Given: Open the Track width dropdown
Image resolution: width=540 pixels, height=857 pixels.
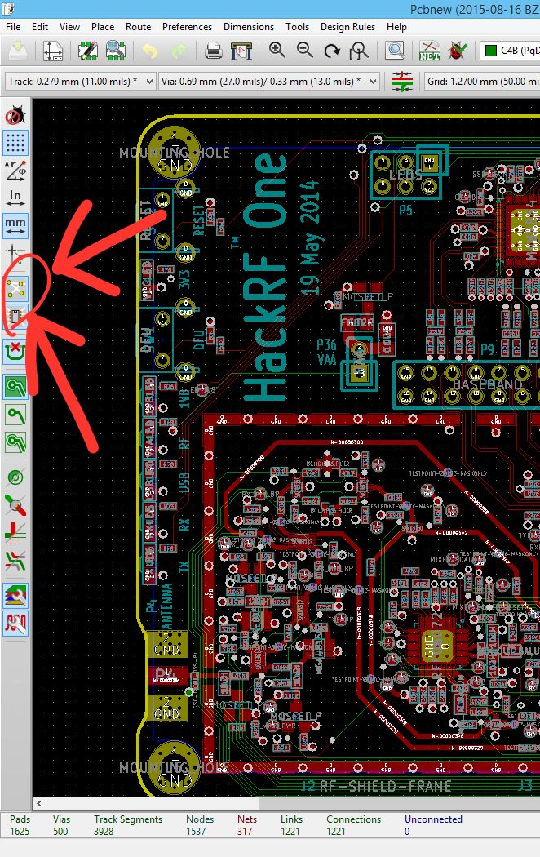Looking at the screenshot, I should pos(80,82).
